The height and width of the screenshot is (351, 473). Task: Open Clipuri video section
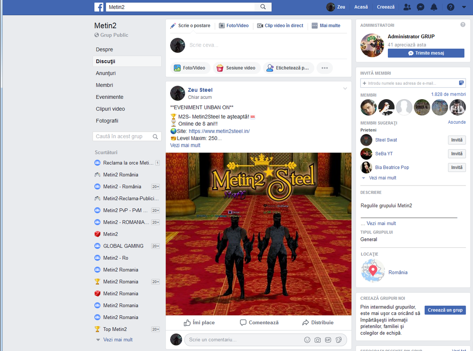[x=110, y=109]
